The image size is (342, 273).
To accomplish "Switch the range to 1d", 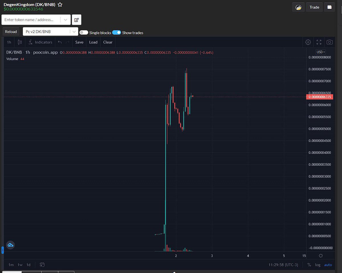I will (28, 265).
